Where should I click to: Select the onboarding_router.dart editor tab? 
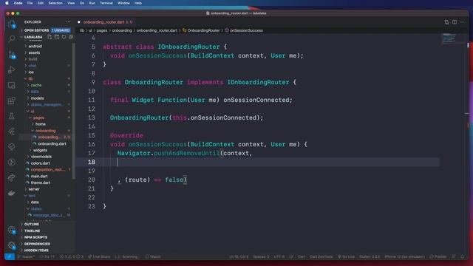click(105, 22)
